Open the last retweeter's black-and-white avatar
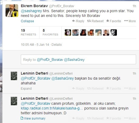The width and height of the screenshot is (139, 123). (114, 33)
